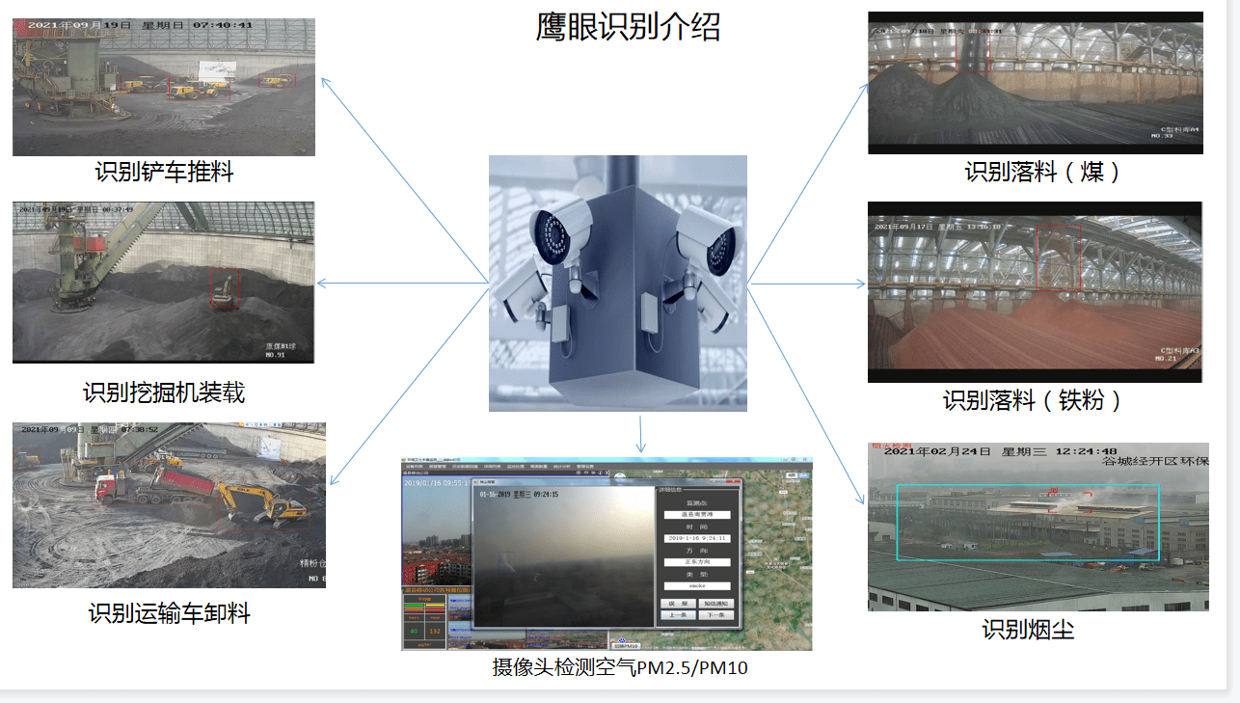Open the 设备列表 menu
This screenshot has width=1240, height=703.
pyautogui.click(x=415, y=467)
